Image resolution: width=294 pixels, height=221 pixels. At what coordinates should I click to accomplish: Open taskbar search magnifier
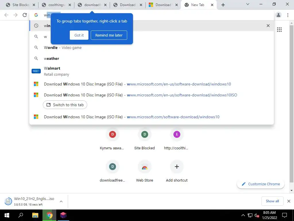[x=21, y=215]
